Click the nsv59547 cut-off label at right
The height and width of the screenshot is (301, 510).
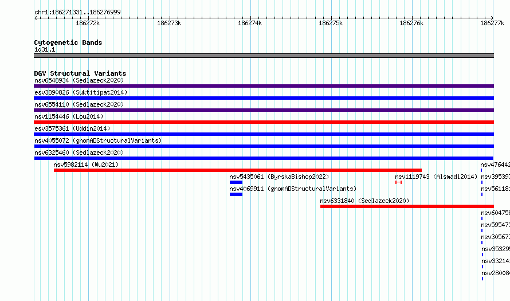point(495,225)
